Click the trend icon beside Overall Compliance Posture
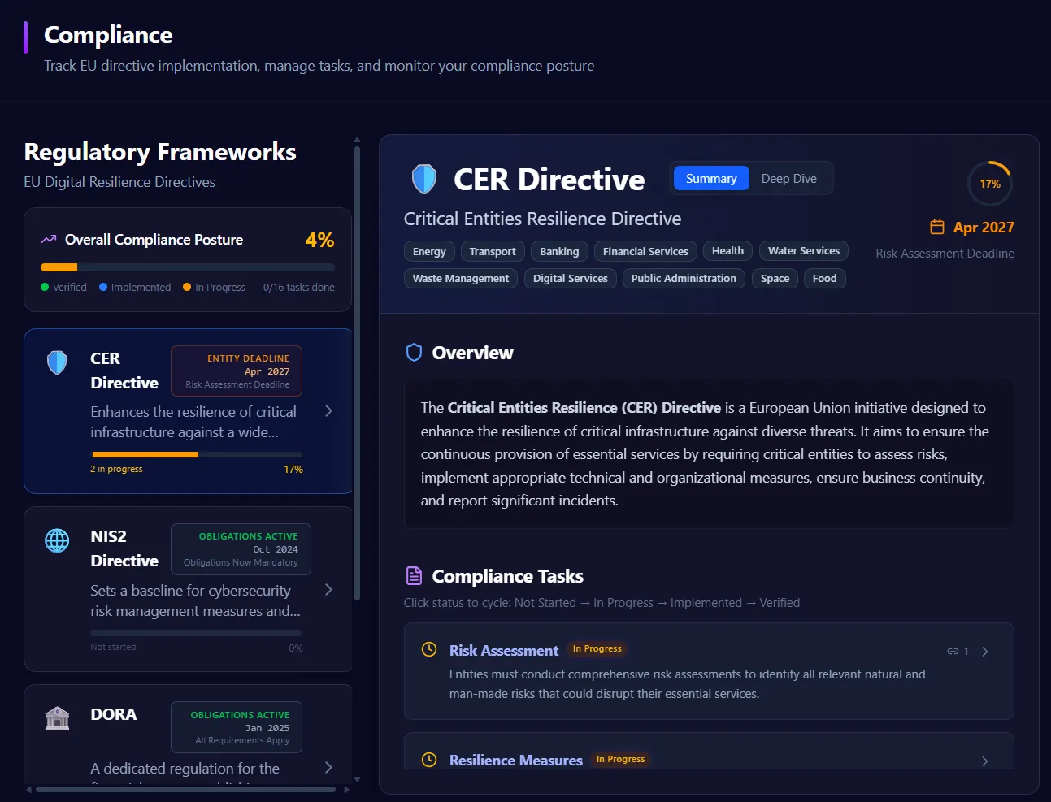Screen dimensions: 1051x802 49,240
